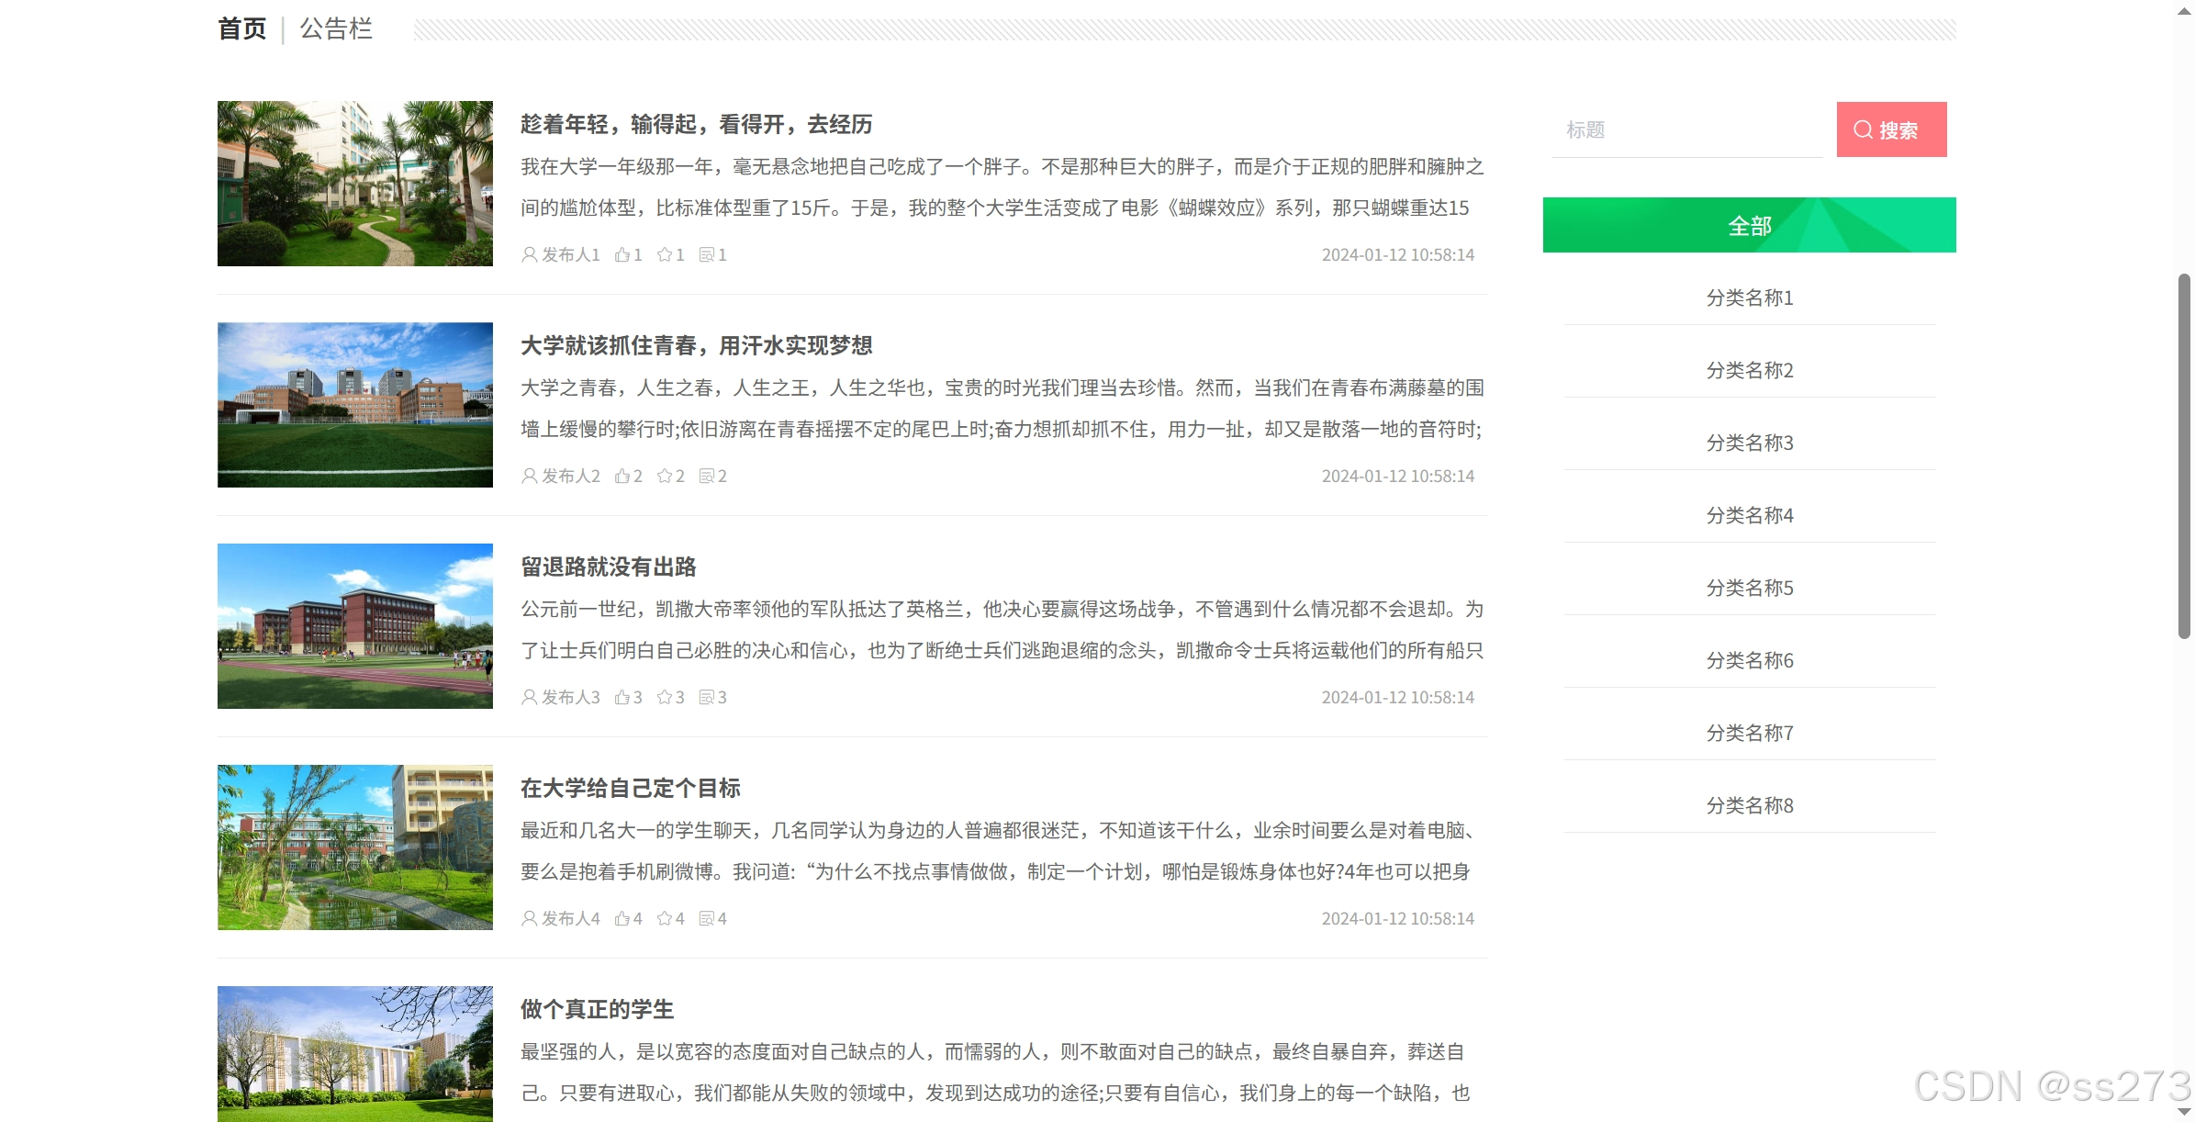Click the comment icon on second post

(x=707, y=477)
